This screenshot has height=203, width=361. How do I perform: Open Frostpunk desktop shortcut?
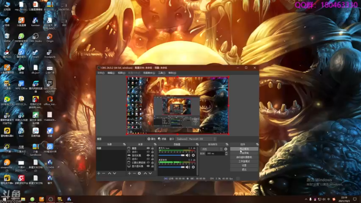tap(50, 54)
